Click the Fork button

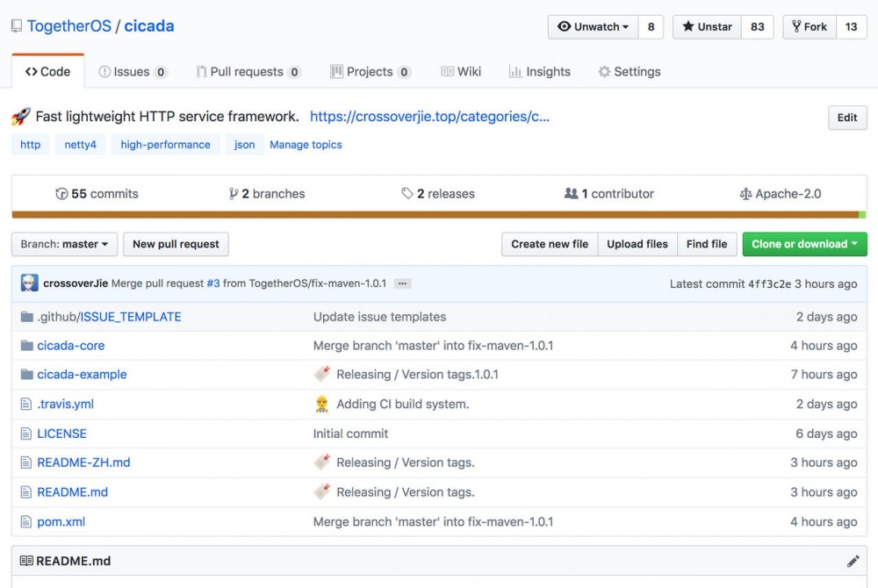click(x=809, y=26)
